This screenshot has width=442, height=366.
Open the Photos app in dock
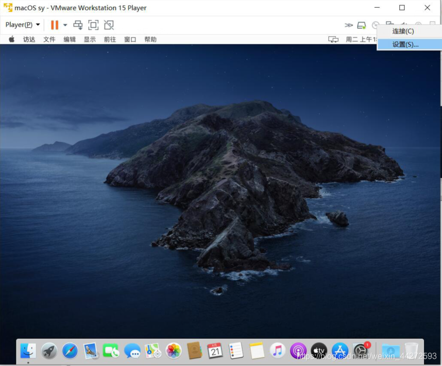tap(174, 351)
